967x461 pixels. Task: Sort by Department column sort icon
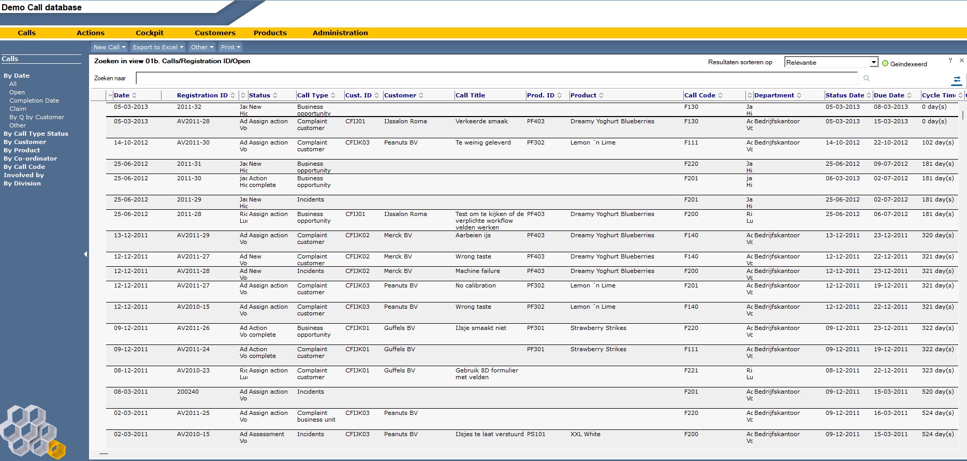[x=799, y=95]
